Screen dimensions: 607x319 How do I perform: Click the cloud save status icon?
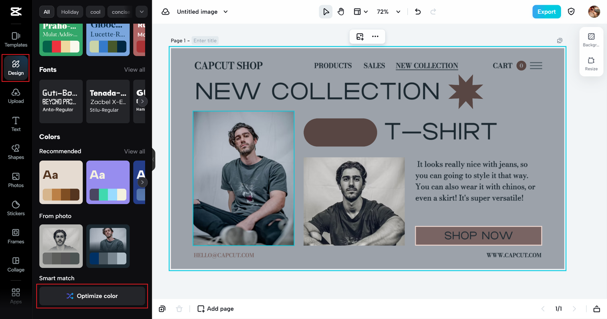click(x=166, y=12)
